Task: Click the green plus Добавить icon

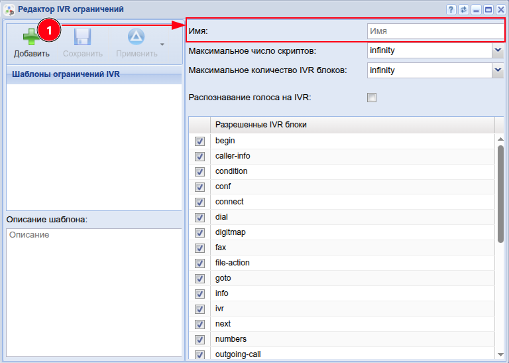Action: 32,36
